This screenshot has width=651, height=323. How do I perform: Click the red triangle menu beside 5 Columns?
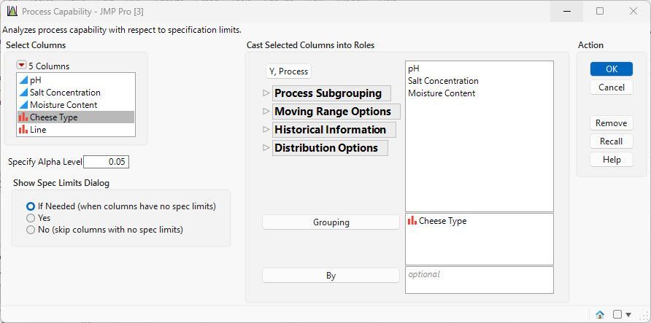[x=22, y=66]
